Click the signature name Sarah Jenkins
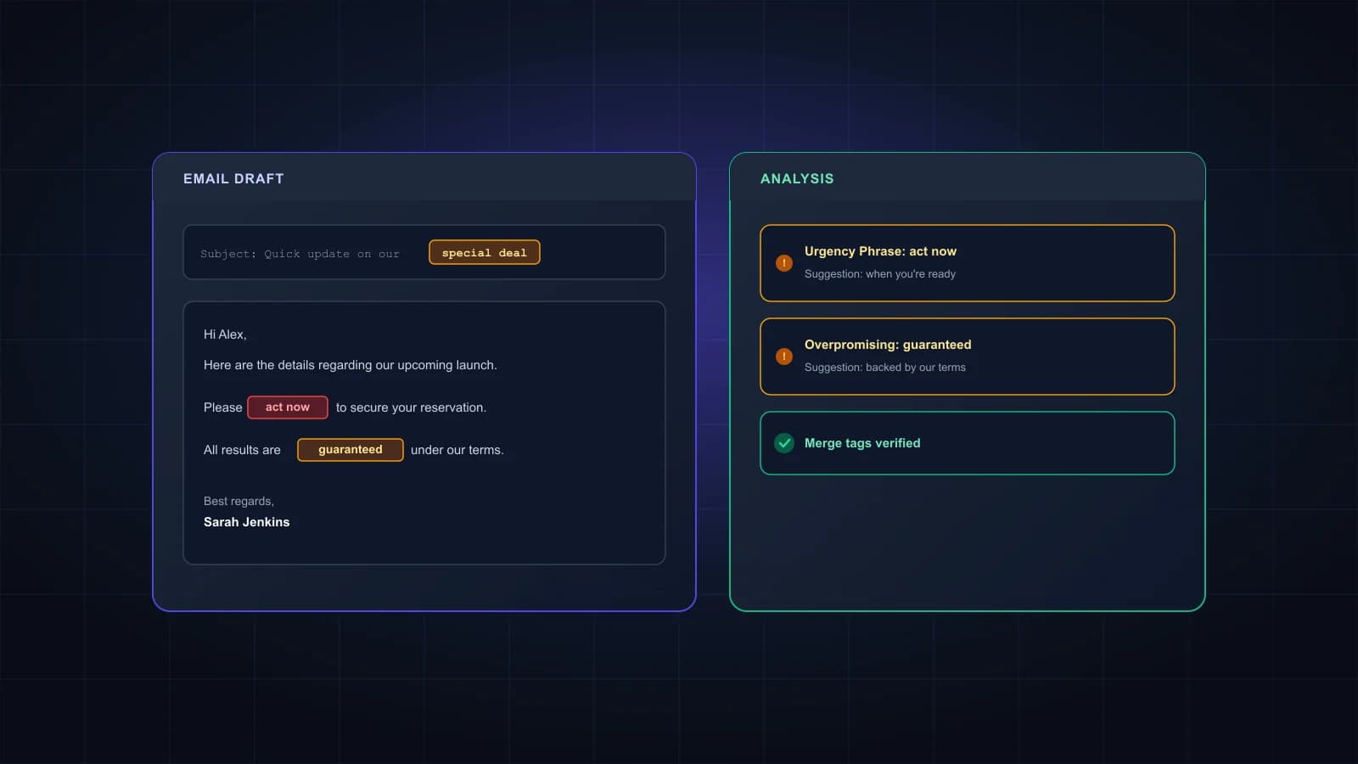The height and width of the screenshot is (764, 1358). coord(247,522)
